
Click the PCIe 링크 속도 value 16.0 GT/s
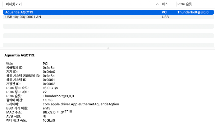[x=50, y=88]
